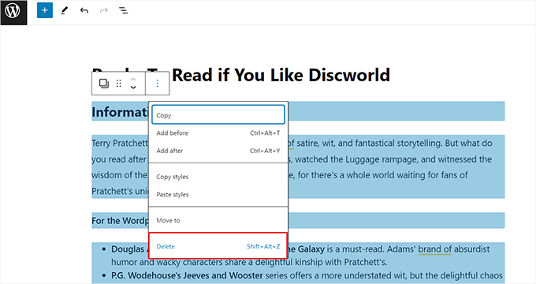Image resolution: width=536 pixels, height=284 pixels.
Task: Choose Paste styles option
Action: (218, 195)
